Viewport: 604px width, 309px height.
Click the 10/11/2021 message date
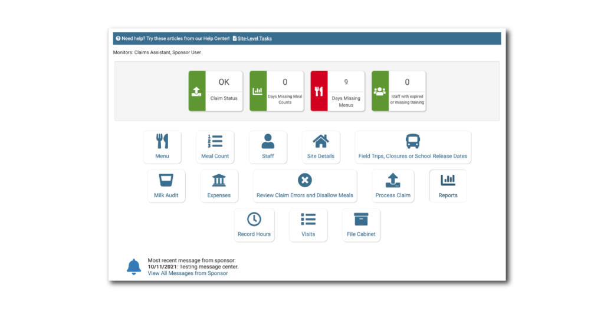(x=163, y=267)
